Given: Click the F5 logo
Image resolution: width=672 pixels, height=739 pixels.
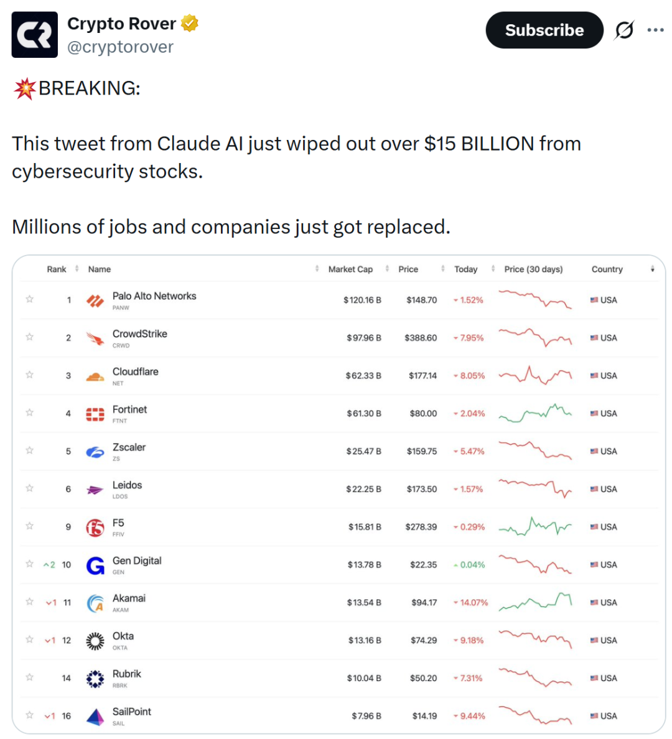Looking at the screenshot, I should (95, 527).
